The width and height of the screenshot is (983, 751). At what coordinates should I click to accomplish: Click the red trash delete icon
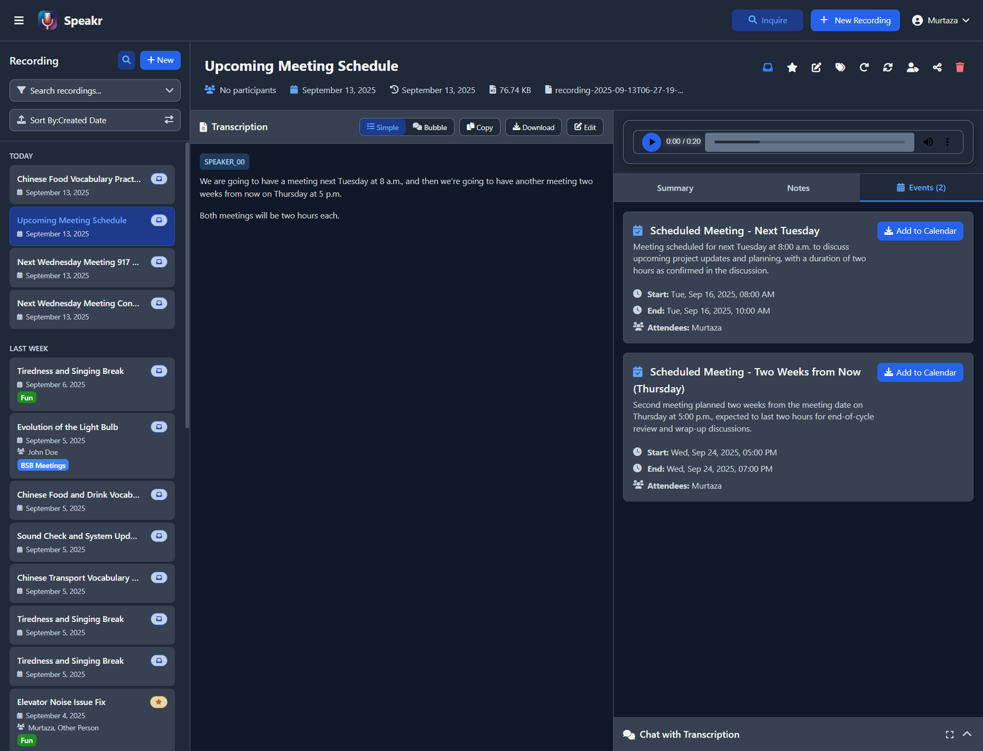tap(960, 67)
